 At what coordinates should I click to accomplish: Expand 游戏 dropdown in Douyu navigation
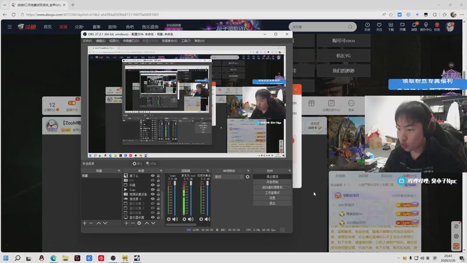coord(112,27)
